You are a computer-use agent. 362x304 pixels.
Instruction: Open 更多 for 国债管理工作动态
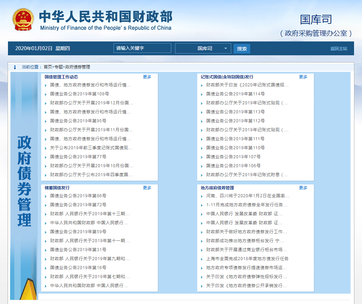pos(147,77)
